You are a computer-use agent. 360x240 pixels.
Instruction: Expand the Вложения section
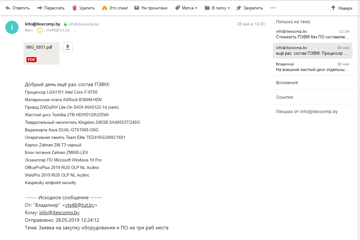[287, 83]
